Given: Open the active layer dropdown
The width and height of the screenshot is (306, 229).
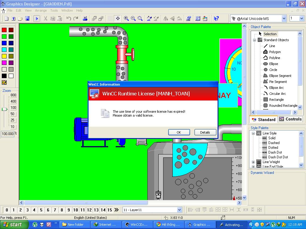Looking at the screenshot, I should (180, 210).
